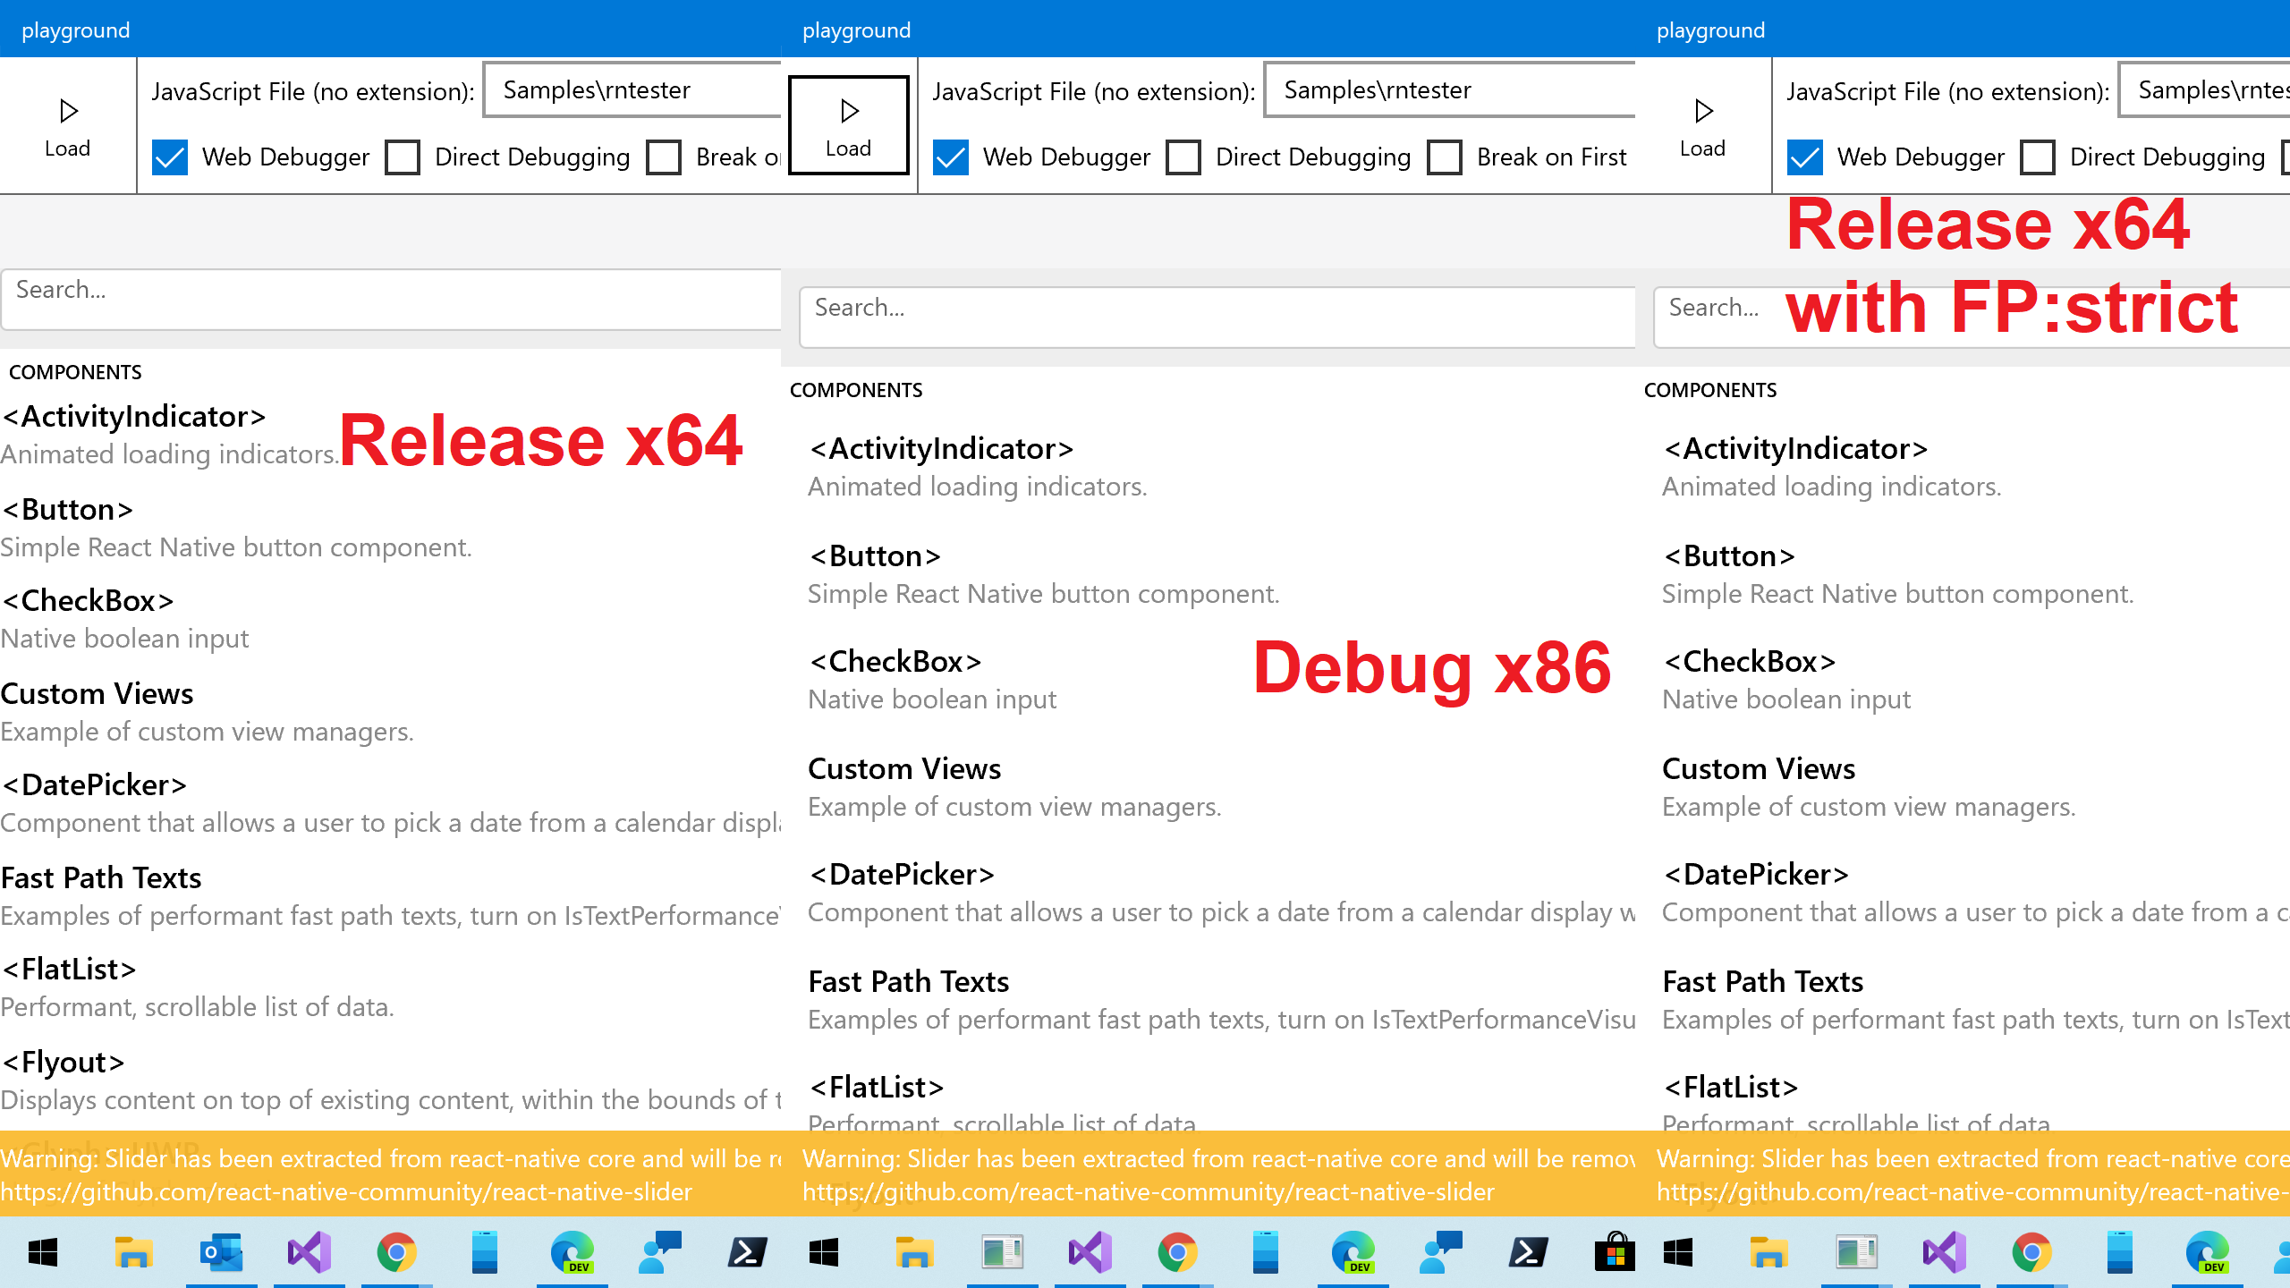Image resolution: width=2290 pixels, height=1288 pixels.
Task: Uncheck Web Debugger in the Debug x86 panel
Action: pos(951,157)
